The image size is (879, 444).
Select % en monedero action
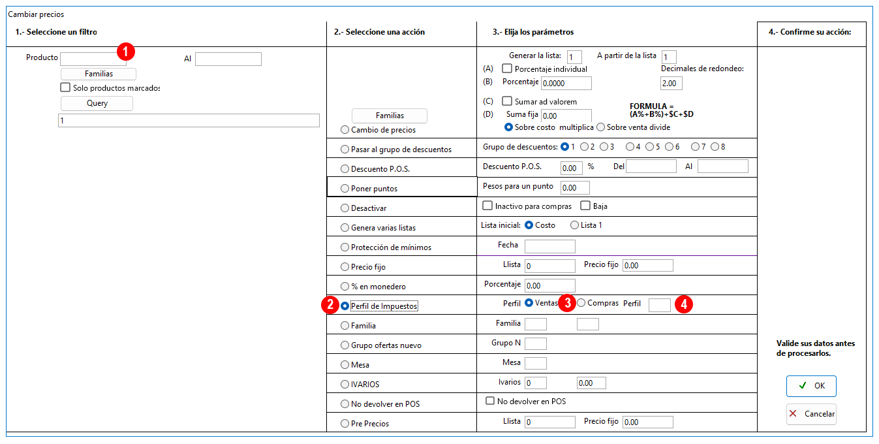[345, 287]
